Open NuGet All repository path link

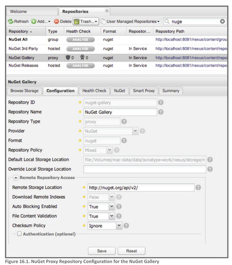tap(191, 40)
